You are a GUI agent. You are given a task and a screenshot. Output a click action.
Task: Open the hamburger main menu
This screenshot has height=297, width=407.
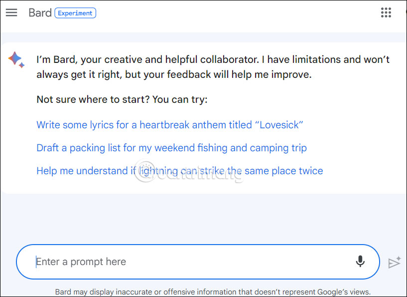tap(11, 13)
